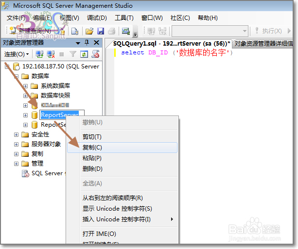The width and height of the screenshot is (298, 249).
Task: Select the 服务器对象 tree item
Action: (46, 144)
